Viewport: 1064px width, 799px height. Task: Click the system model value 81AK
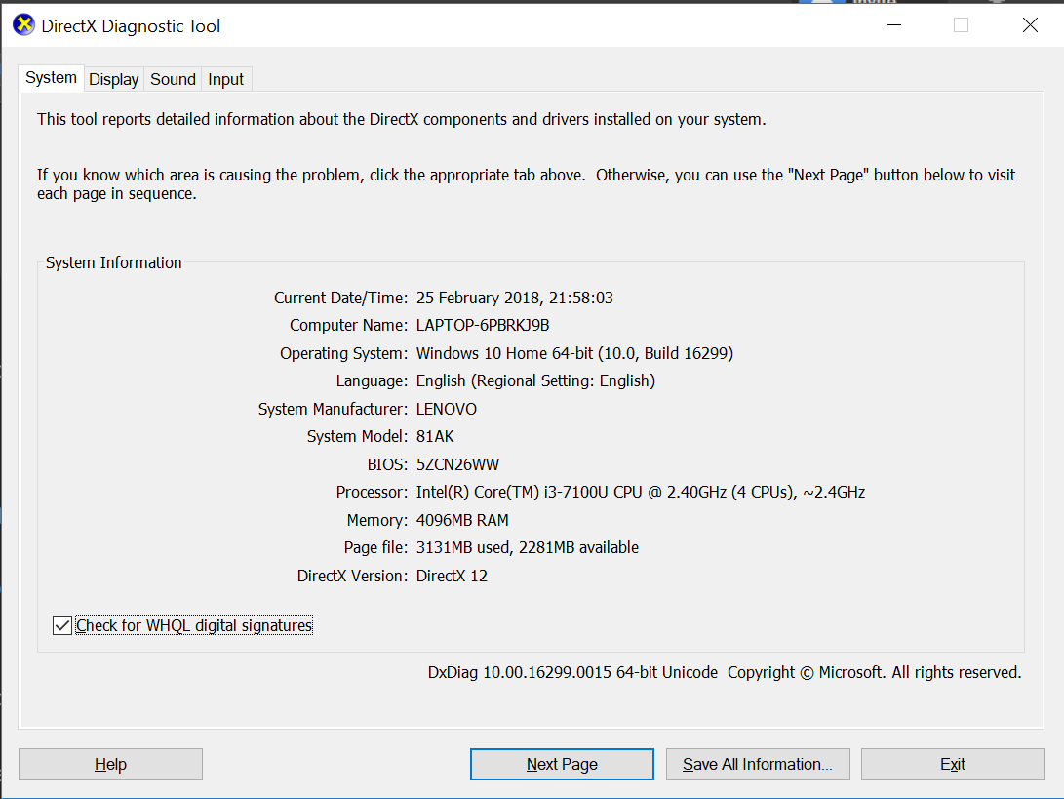[435, 436]
